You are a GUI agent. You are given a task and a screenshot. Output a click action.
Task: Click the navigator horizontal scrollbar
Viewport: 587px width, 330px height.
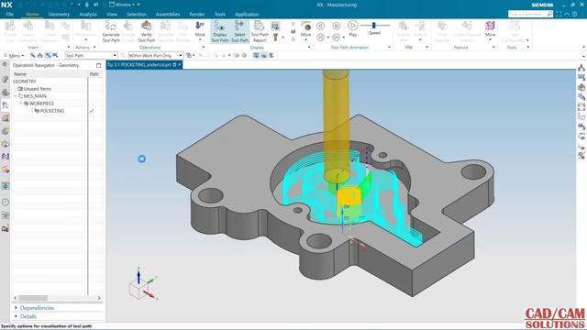[x=33, y=298]
